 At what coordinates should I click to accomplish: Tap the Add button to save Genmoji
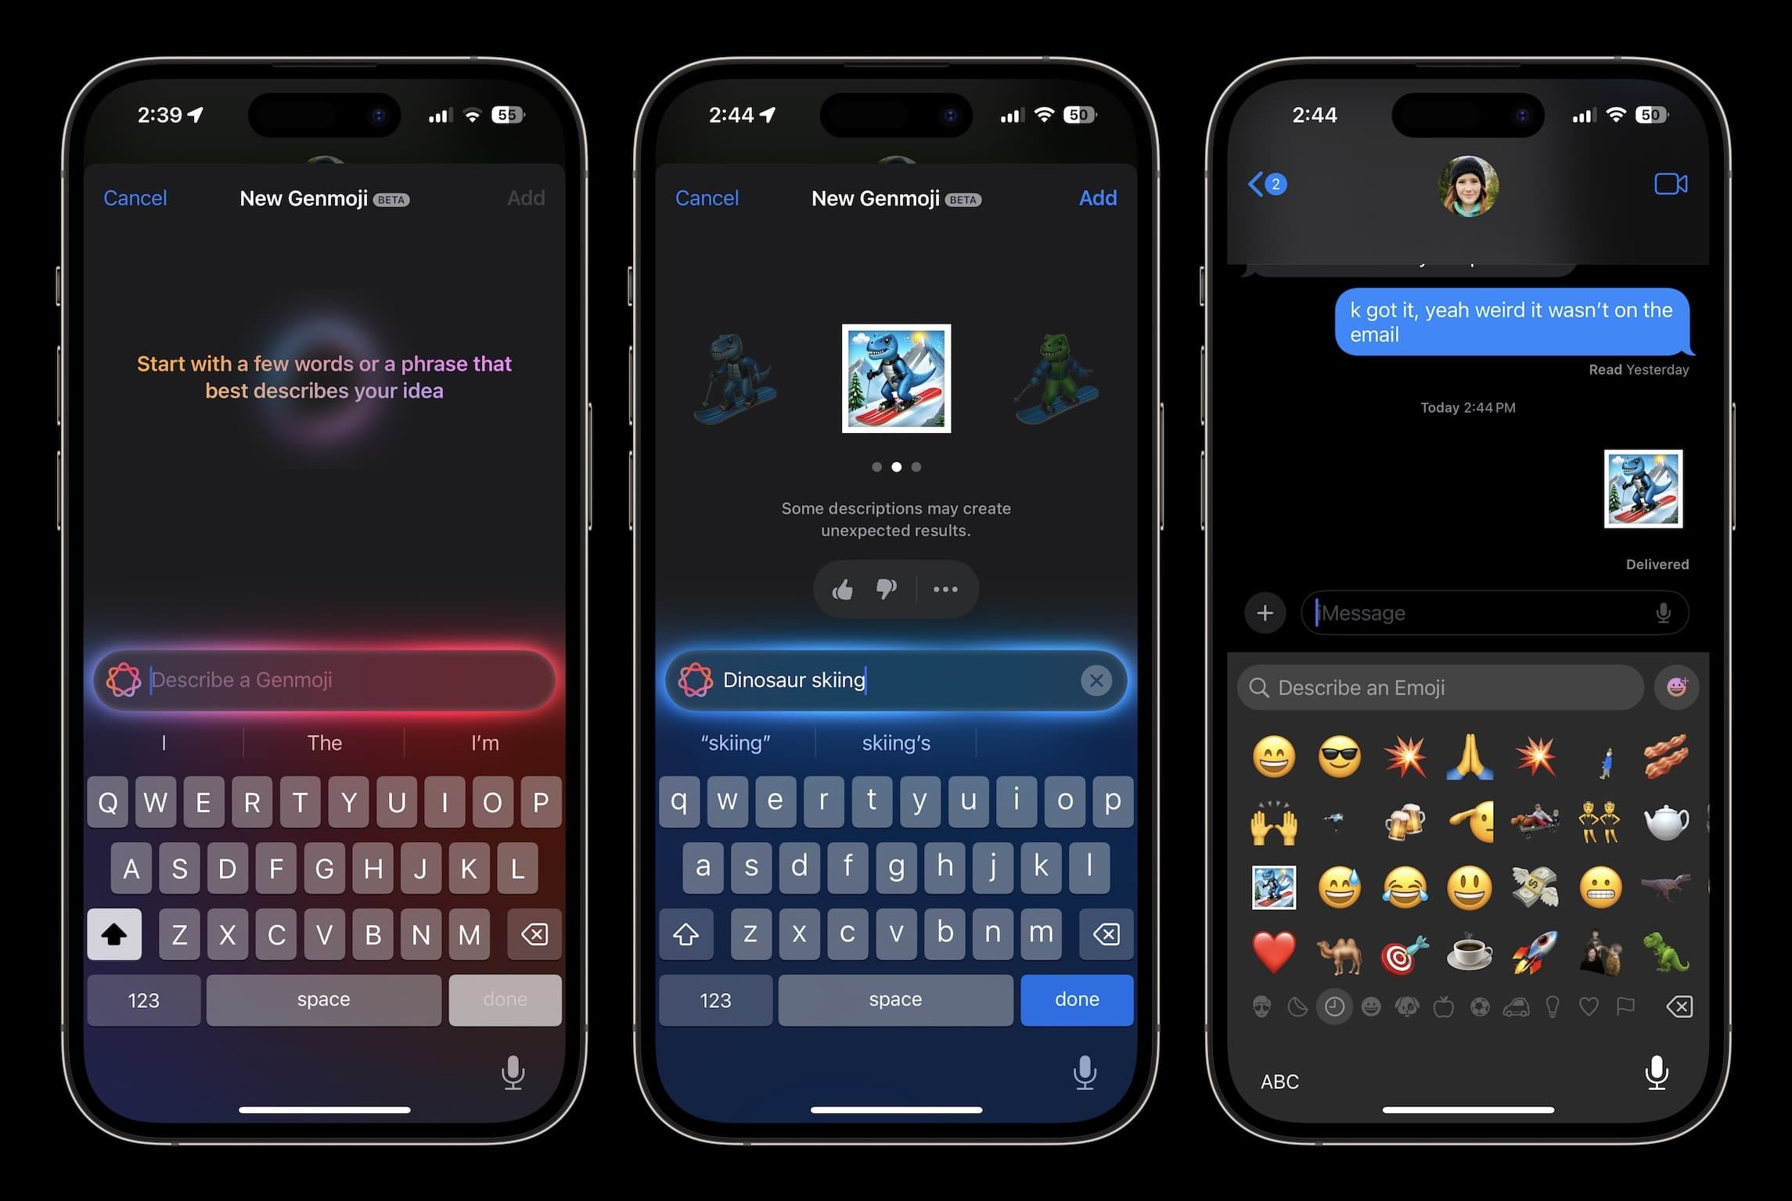tap(1097, 197)
